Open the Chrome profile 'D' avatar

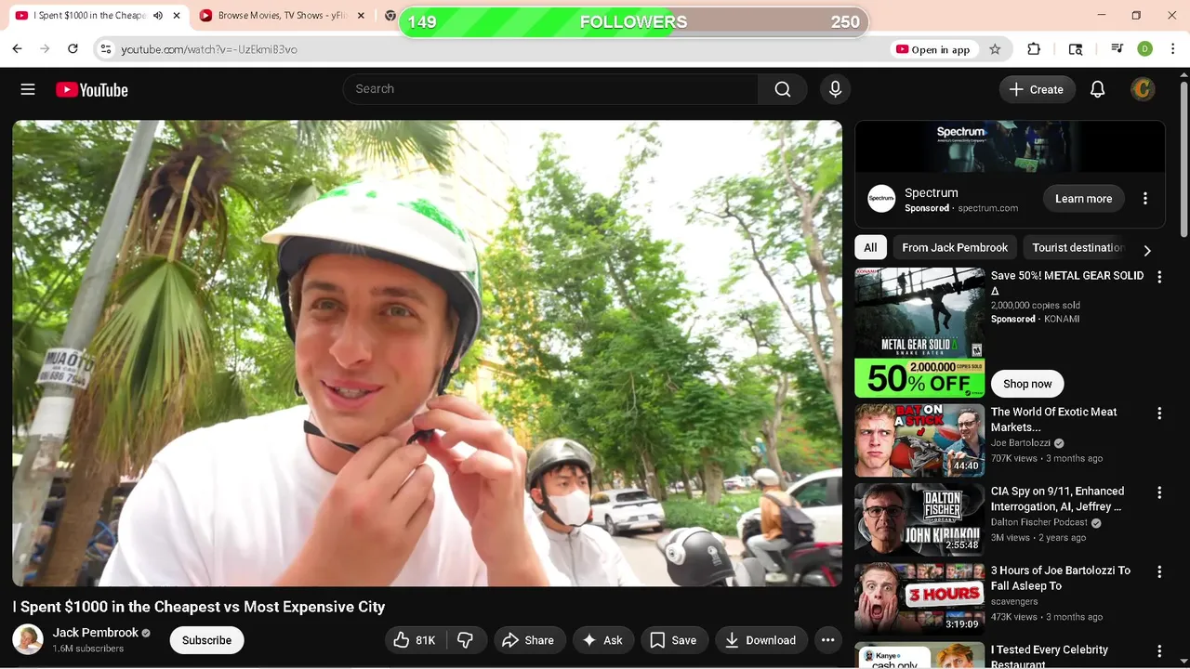coord(1145,49)
